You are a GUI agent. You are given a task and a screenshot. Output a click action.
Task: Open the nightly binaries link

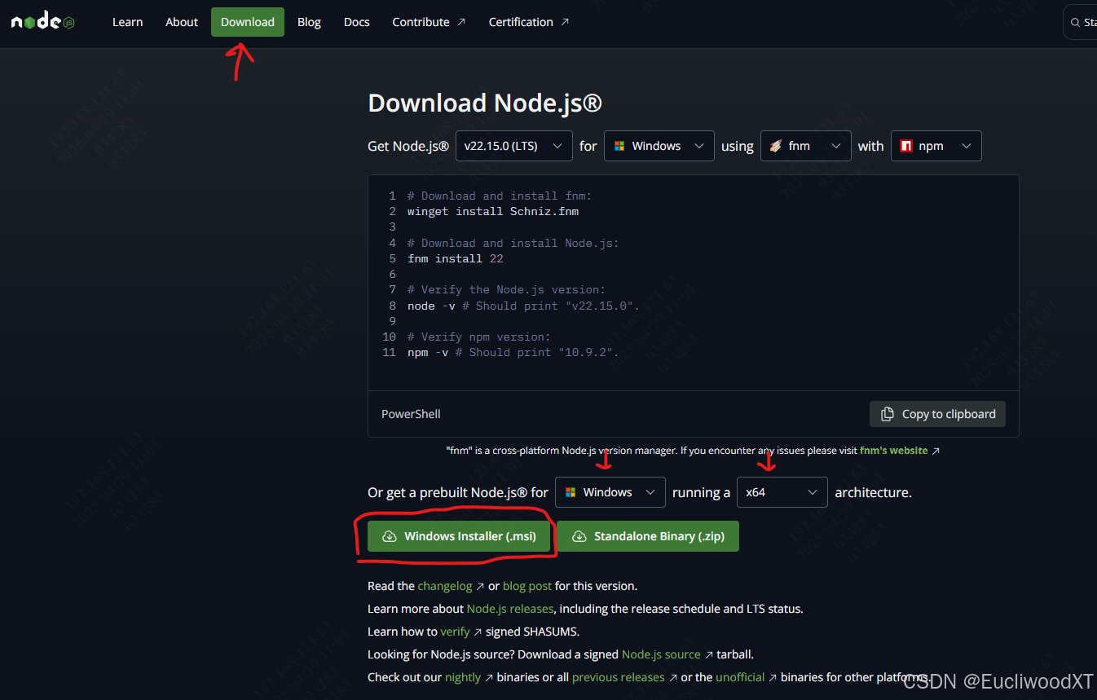click(x=463, y=677)
